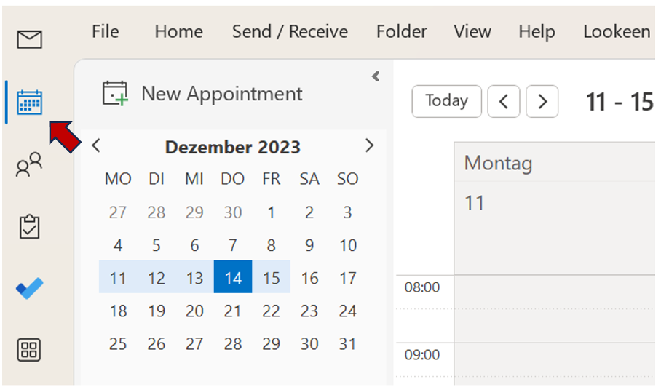Switch to the Calendar icon in sidebar
Viewport: 661px width, 387px height.
tap(30, 103)
